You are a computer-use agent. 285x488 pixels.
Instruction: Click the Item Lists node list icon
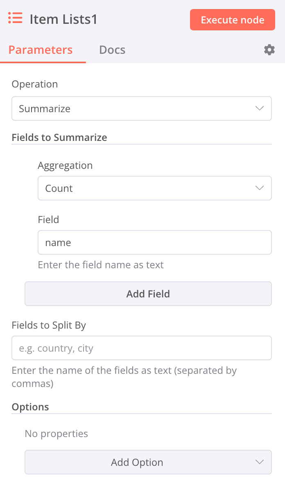[15, 18]
